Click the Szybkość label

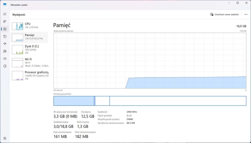click(102, 112)
